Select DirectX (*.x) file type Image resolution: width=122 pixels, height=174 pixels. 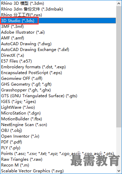58,55
